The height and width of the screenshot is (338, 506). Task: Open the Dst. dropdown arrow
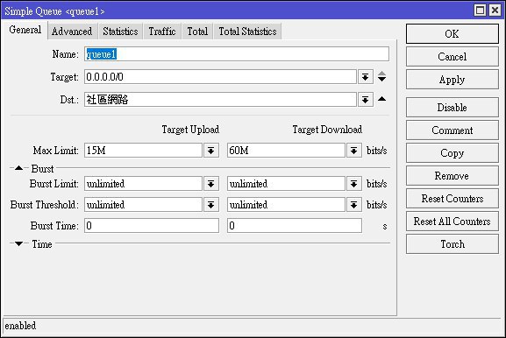pos(366,100)
